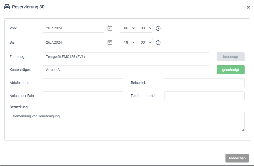This screenshot has height=166, width=254.
Task: Focus the Bis date field
Action: tap(73, 43)
